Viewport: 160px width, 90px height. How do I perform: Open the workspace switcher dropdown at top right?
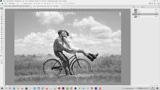click(155, 3)
